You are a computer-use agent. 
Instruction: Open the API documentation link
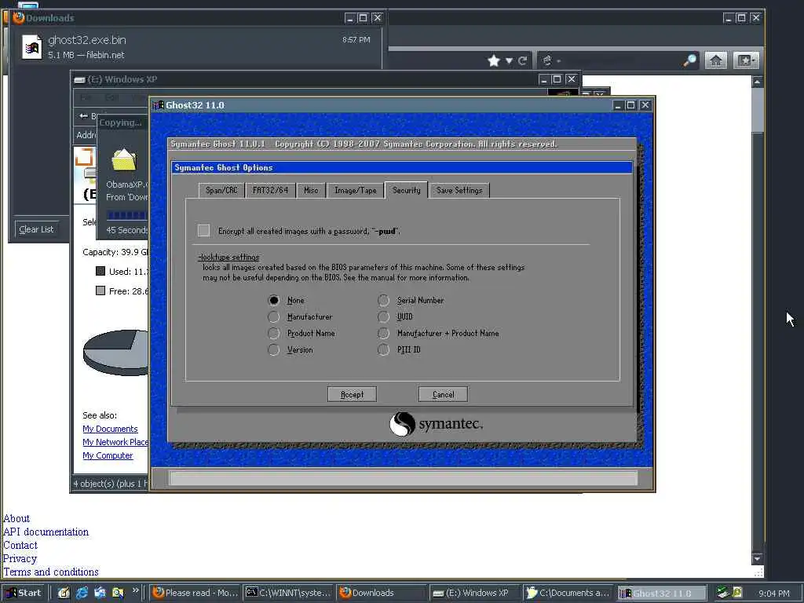point(46,532)
